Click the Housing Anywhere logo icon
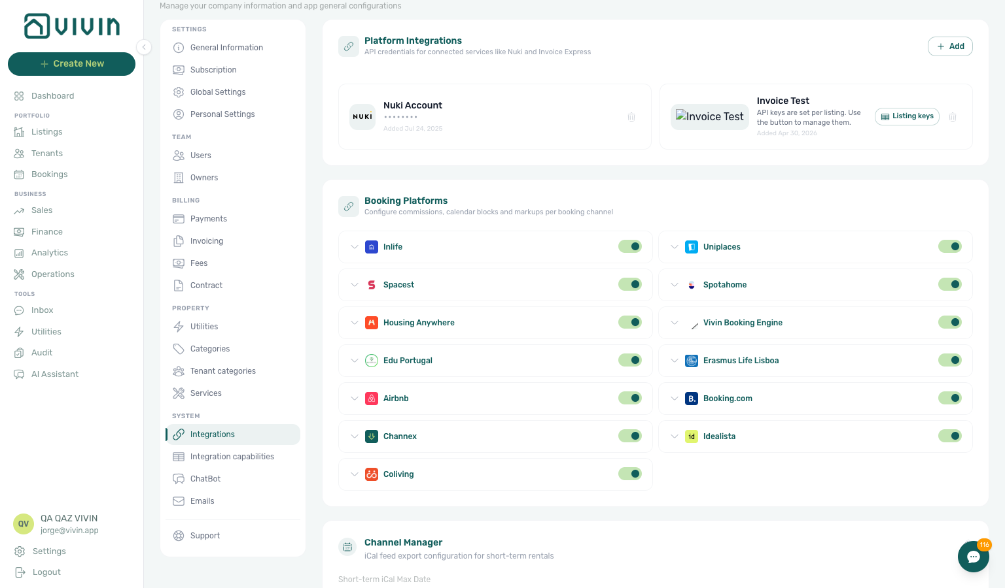This screenshot has height=588, width=1005. (x=372, y=323)
